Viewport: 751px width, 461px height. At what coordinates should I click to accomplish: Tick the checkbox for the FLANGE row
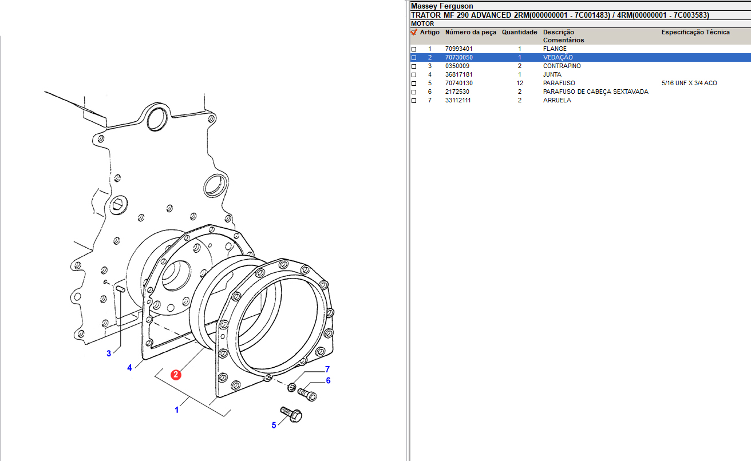click(414, 49)
